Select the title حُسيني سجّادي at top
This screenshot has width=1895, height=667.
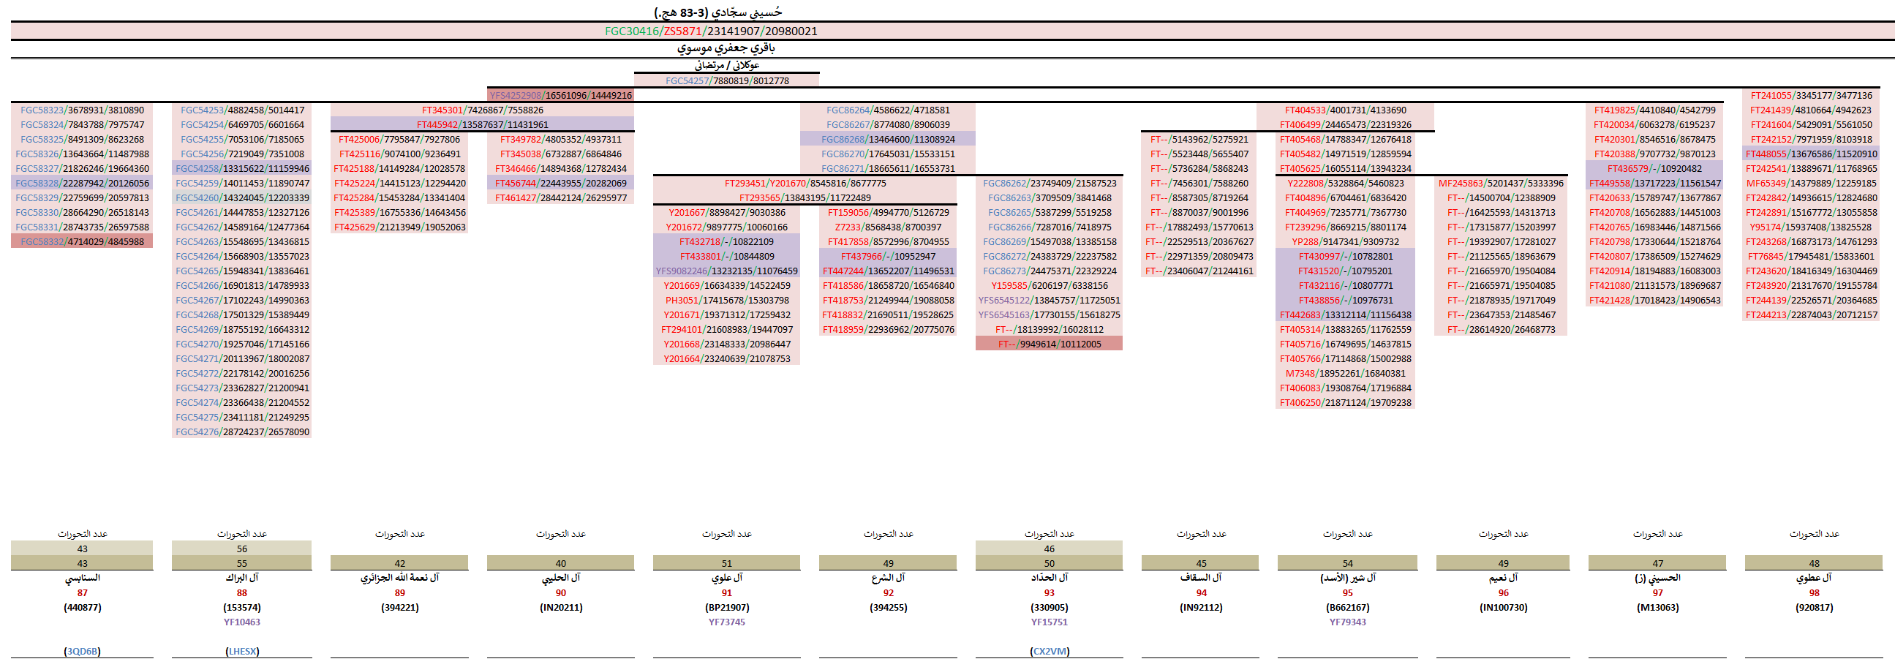718,12
